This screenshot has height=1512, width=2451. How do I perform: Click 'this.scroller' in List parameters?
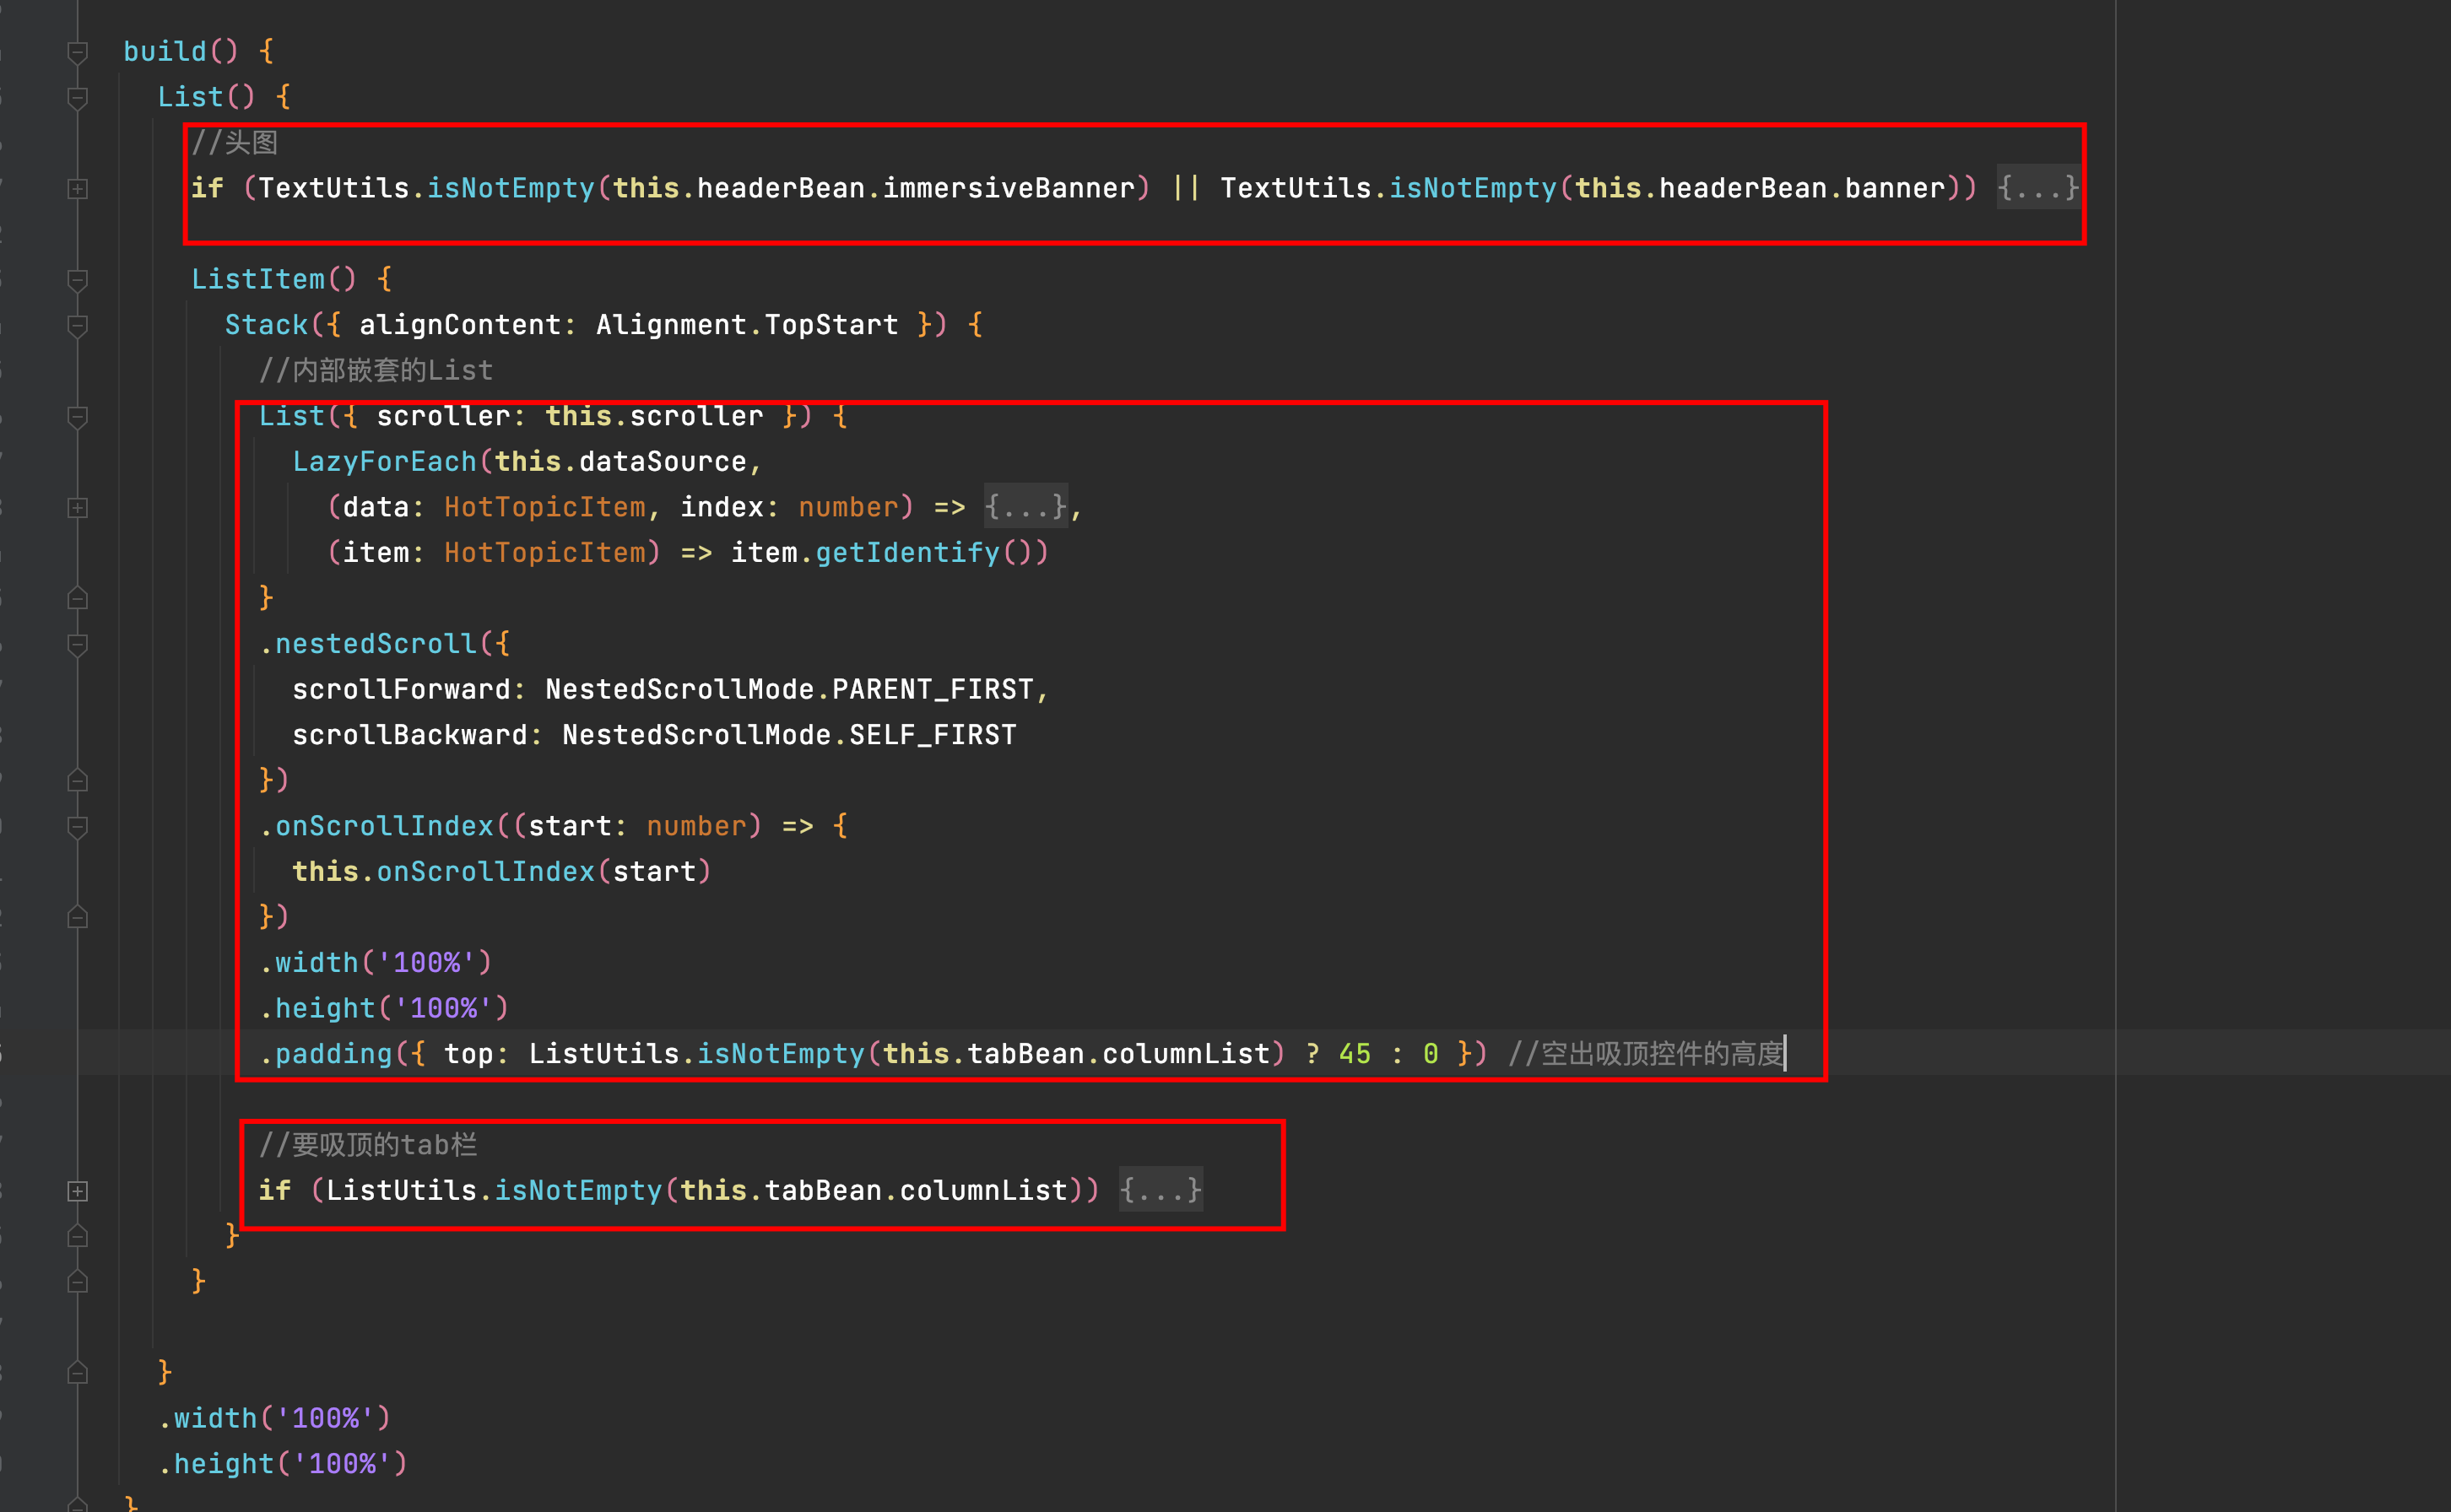tap(654, 416)
